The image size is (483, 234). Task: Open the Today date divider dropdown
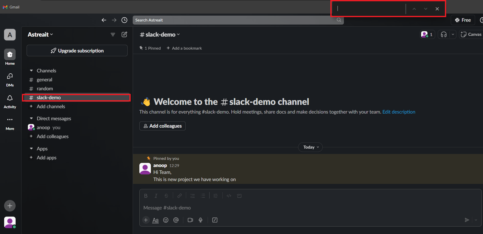[x=310, y=147]
